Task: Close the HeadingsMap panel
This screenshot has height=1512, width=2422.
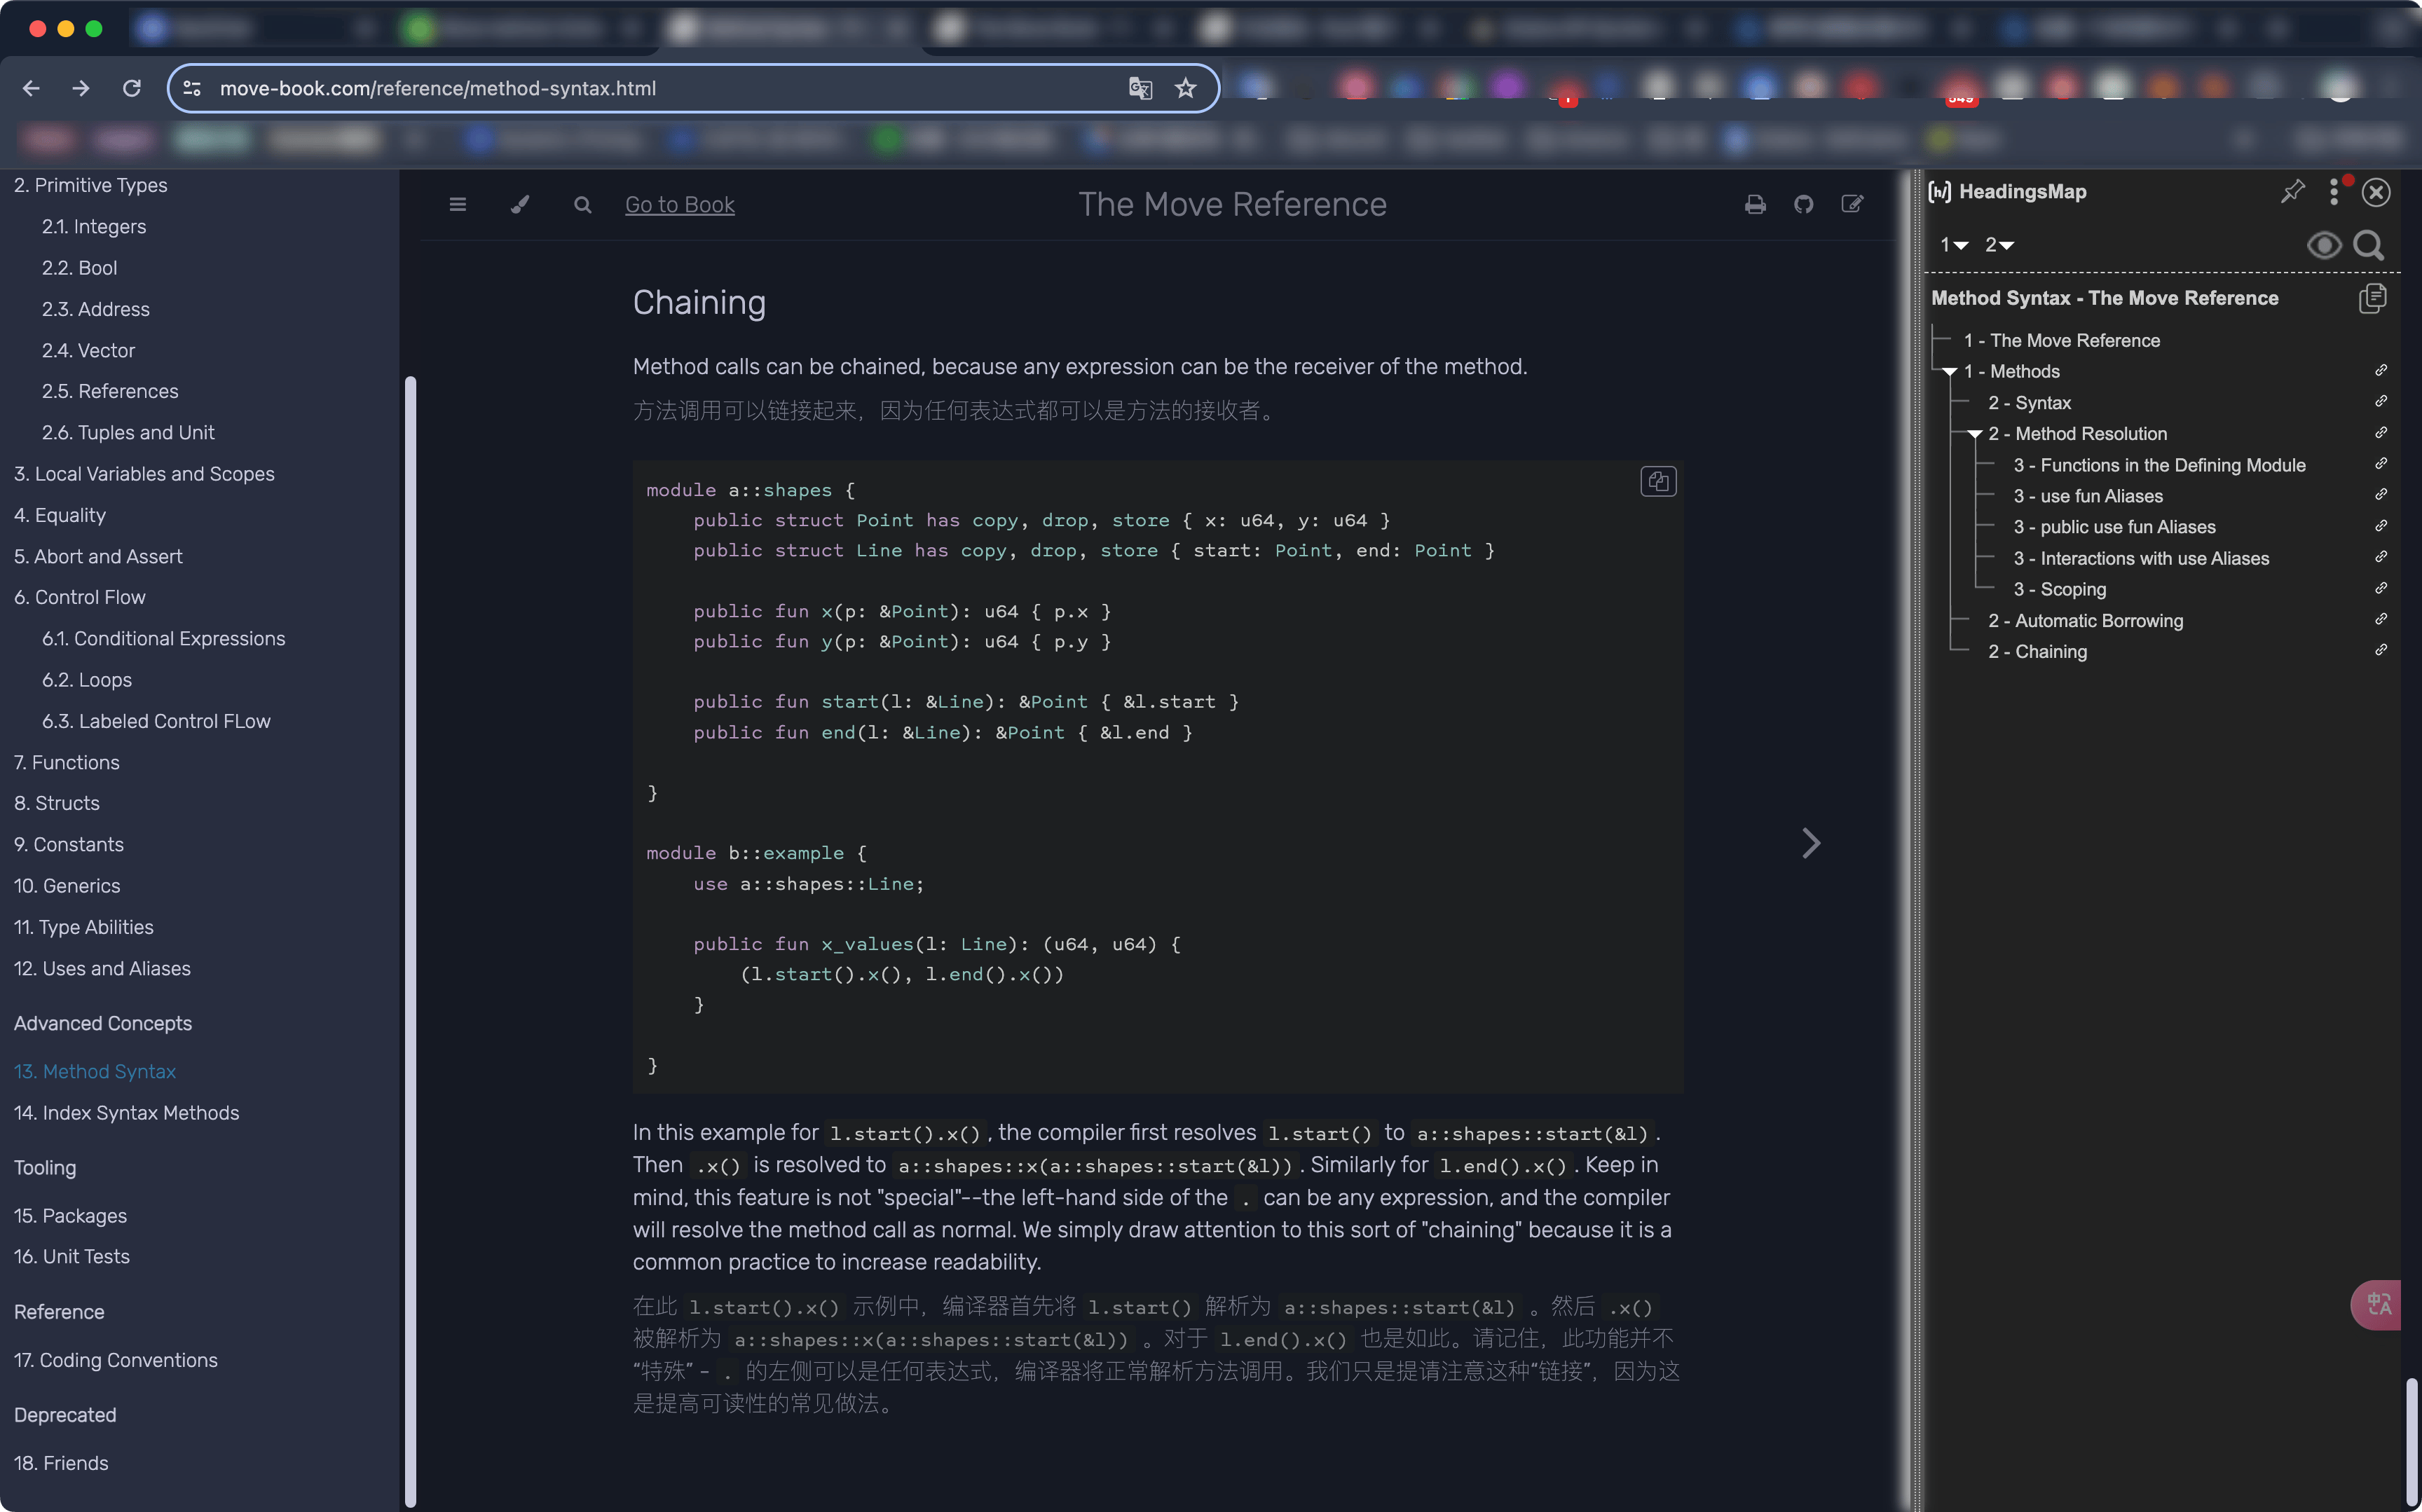Action: [x=2376, y=192]
